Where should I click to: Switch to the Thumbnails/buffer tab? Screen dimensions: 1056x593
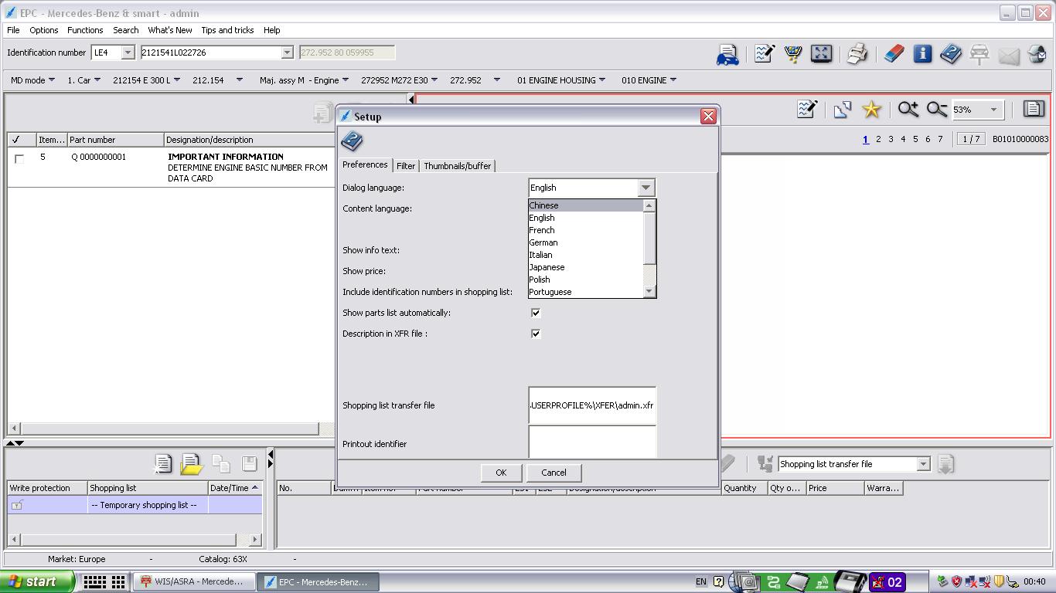tap(457, 166)
